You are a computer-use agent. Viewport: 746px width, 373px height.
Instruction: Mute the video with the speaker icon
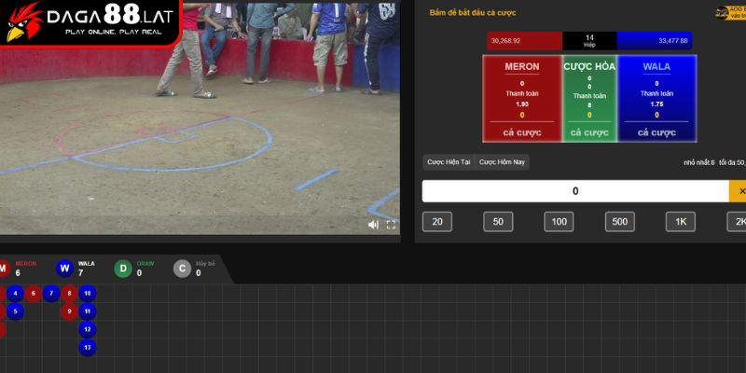373,225
